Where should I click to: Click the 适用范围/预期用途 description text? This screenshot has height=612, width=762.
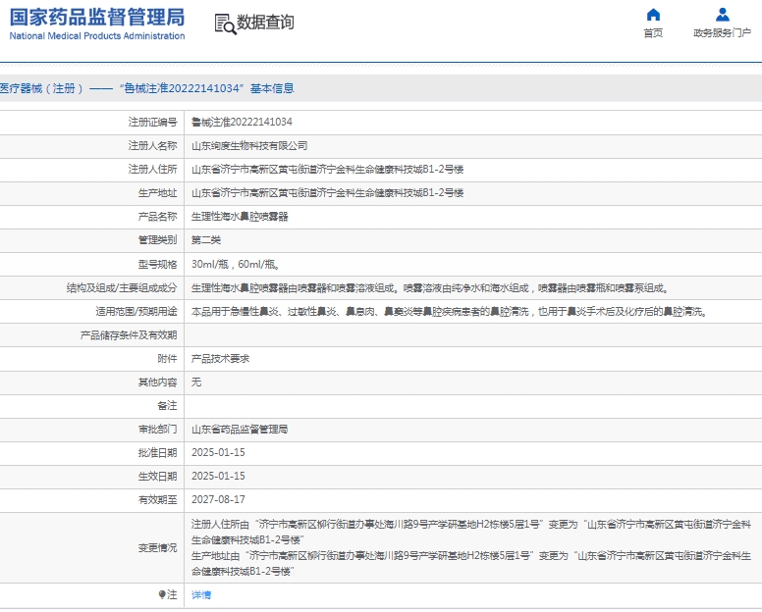(449, 312)
